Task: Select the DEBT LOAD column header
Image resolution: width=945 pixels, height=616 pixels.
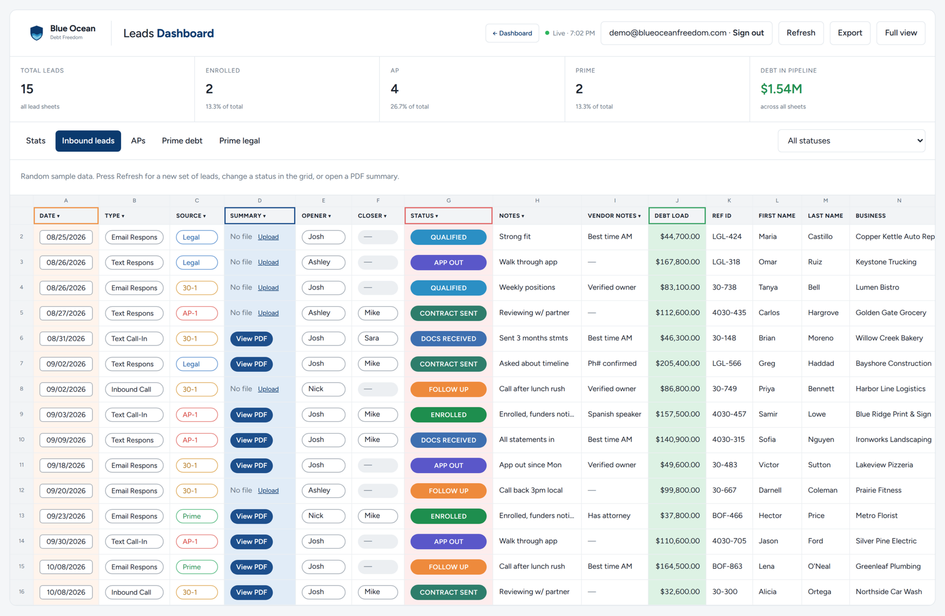Action: 677,216
